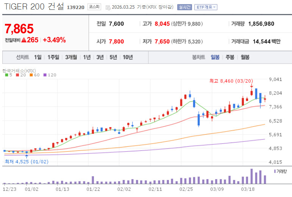This screenshot has width=292, height=197.
Task: Click the purple 거래량 legend marker
Action: 275,171
